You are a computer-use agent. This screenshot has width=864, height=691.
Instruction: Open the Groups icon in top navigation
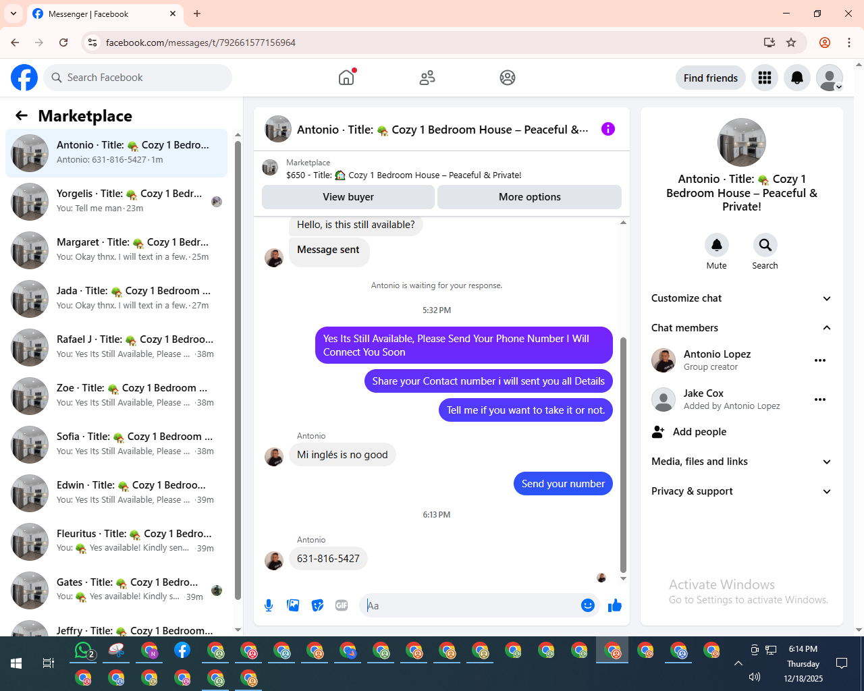508,78
